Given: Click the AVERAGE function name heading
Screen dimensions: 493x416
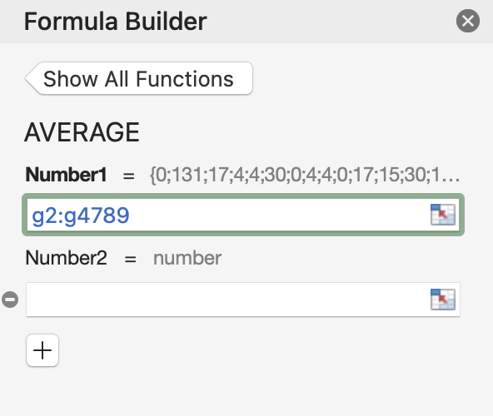Looking at the screenshot, I should 82,132.
